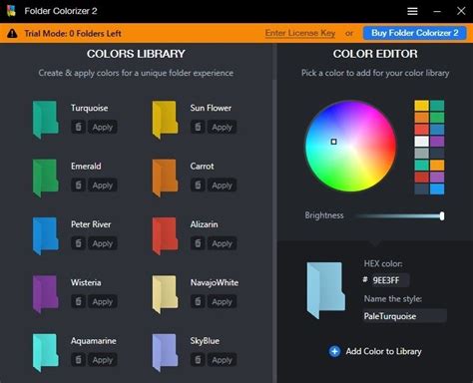Select the Alizarin red folder icon
Image resolution: width=473 pixels, height=383 pixels.
coord(165,236)
